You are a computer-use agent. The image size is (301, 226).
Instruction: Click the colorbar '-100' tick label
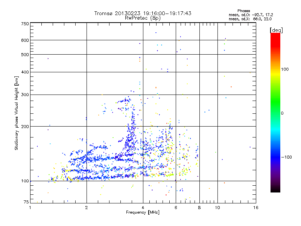(x=286, y=157)
